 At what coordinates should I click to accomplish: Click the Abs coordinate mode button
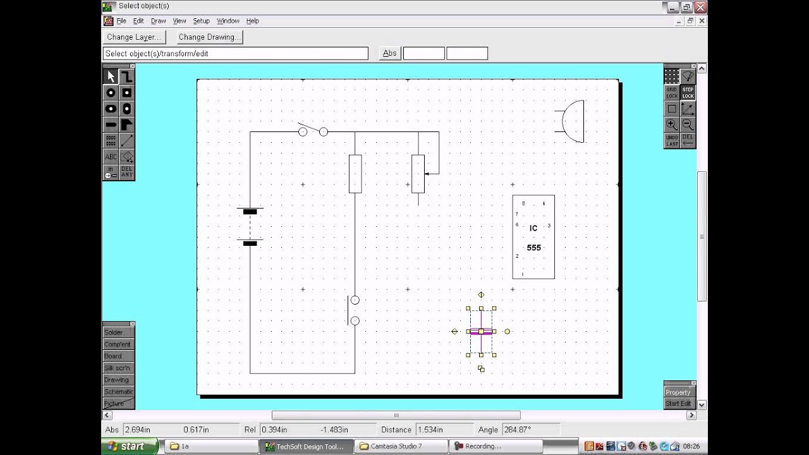tap(389, 53)
